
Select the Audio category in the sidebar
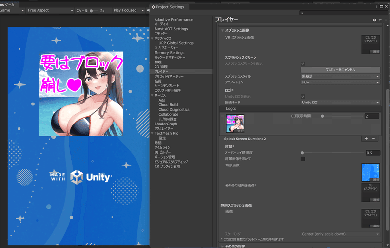tap(161, 24)
